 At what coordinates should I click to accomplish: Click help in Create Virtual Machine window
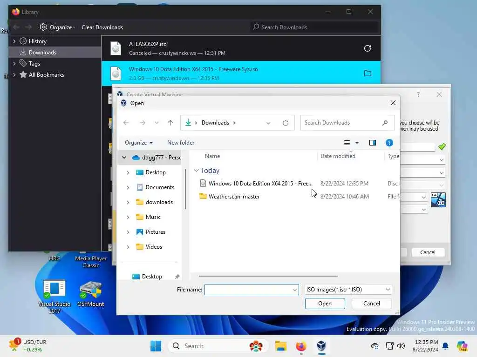(418, 94)
